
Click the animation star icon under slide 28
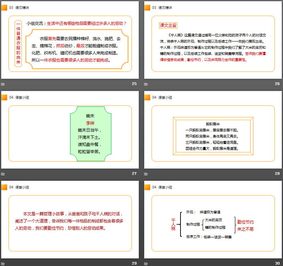pyautogui.click(x=146, y=174)
